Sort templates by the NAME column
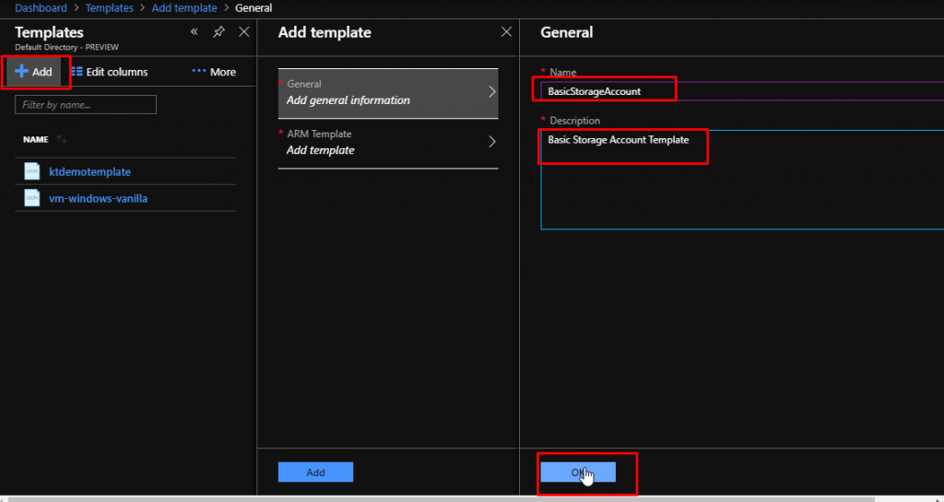 pyautogui.click(x=44, y=139)
